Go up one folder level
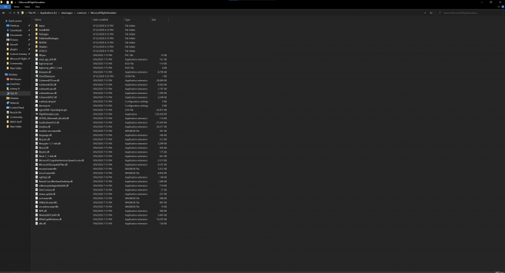Screen dimensions: 505x273 pos(18,13)
